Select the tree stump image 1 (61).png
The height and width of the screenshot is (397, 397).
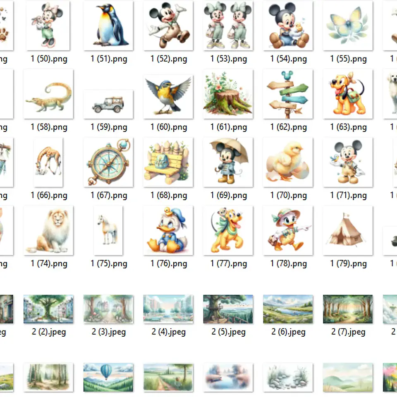228,94
